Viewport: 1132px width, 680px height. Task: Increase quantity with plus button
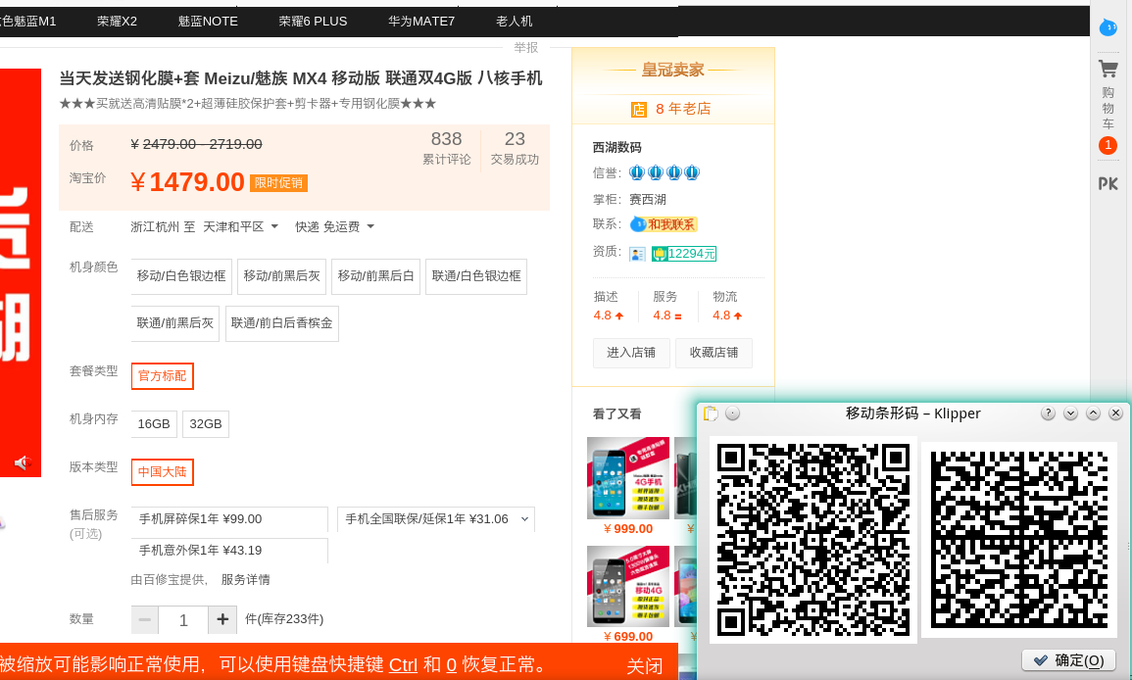pyautogui.click(x=222, y=619)
